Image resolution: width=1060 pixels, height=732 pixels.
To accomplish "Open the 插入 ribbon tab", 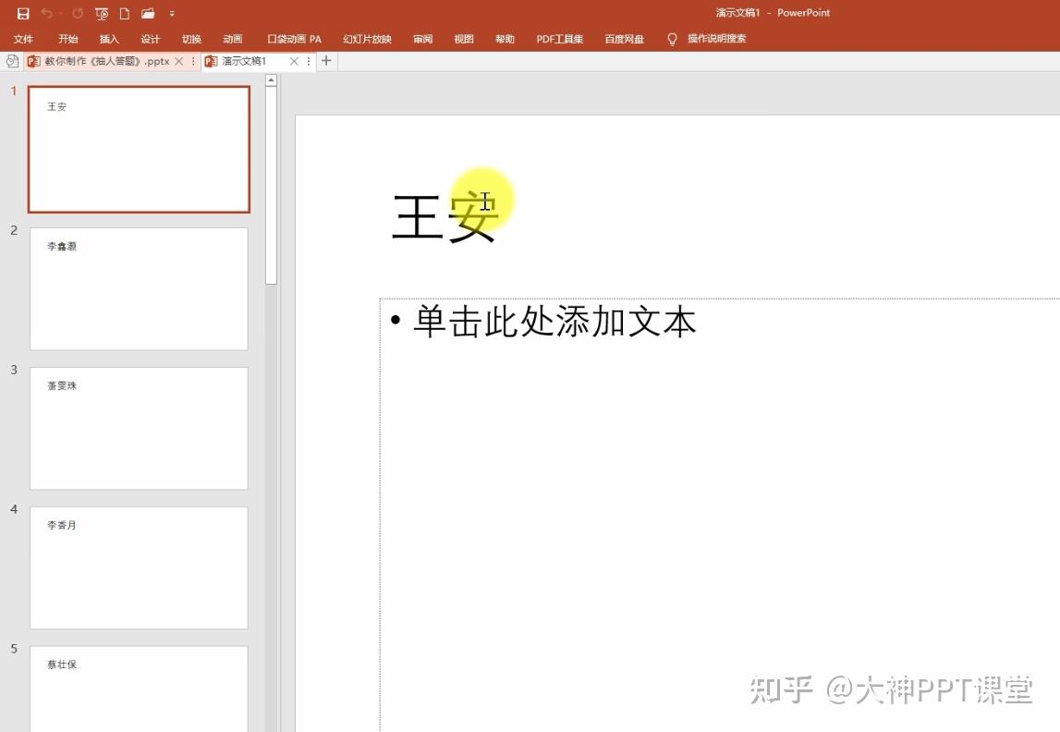I will pos(109,39).
